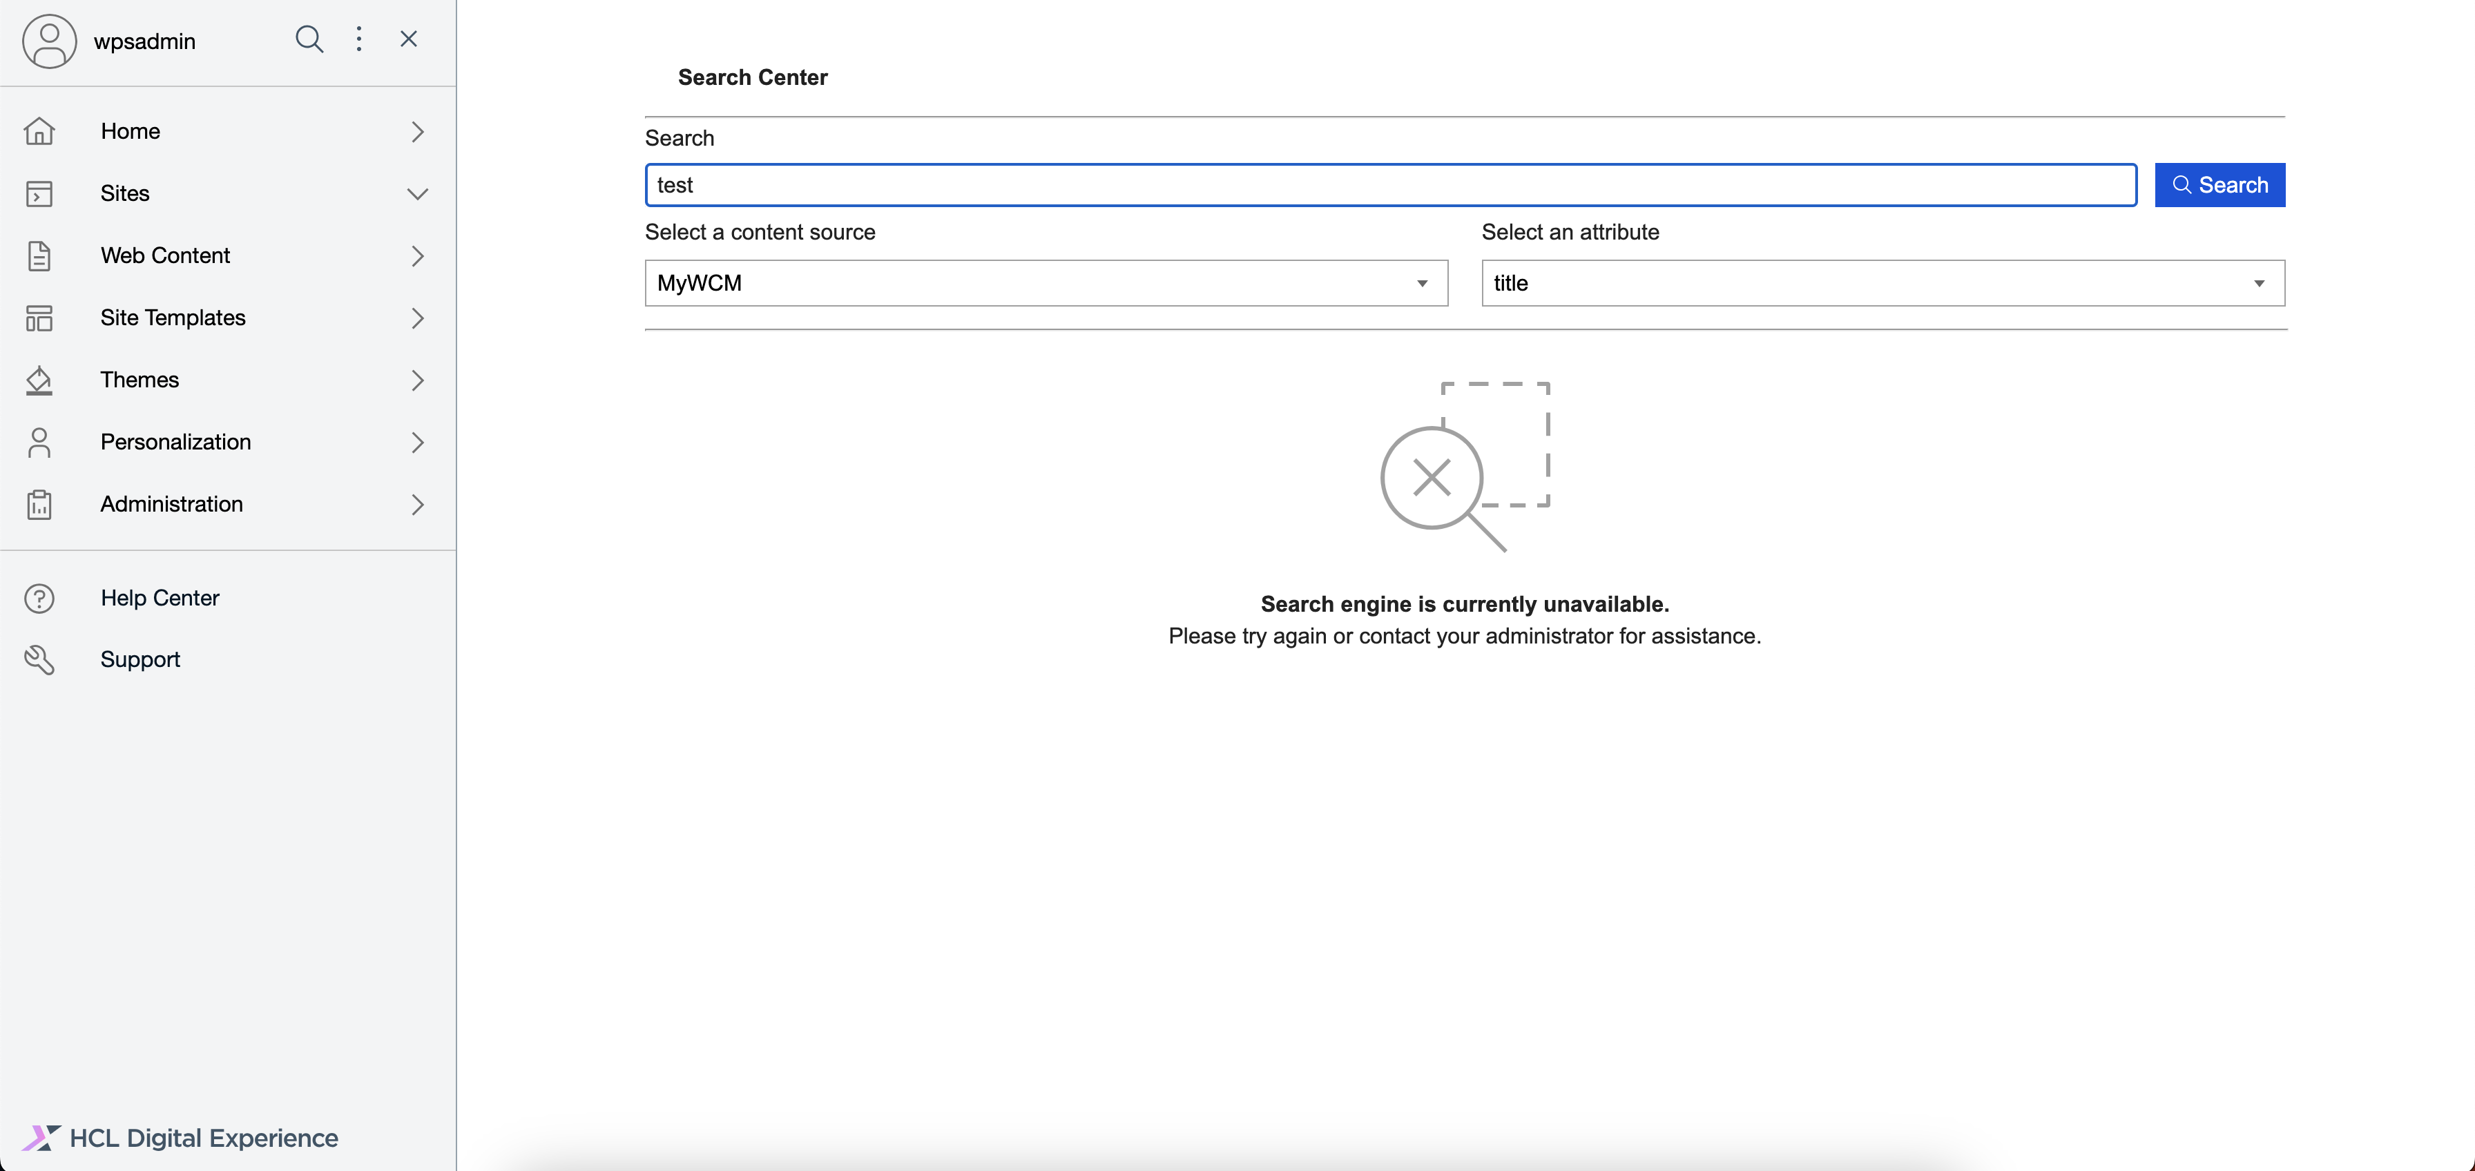
Task: Open the sidebar search magnifier icon
Action: pos(309,39)
